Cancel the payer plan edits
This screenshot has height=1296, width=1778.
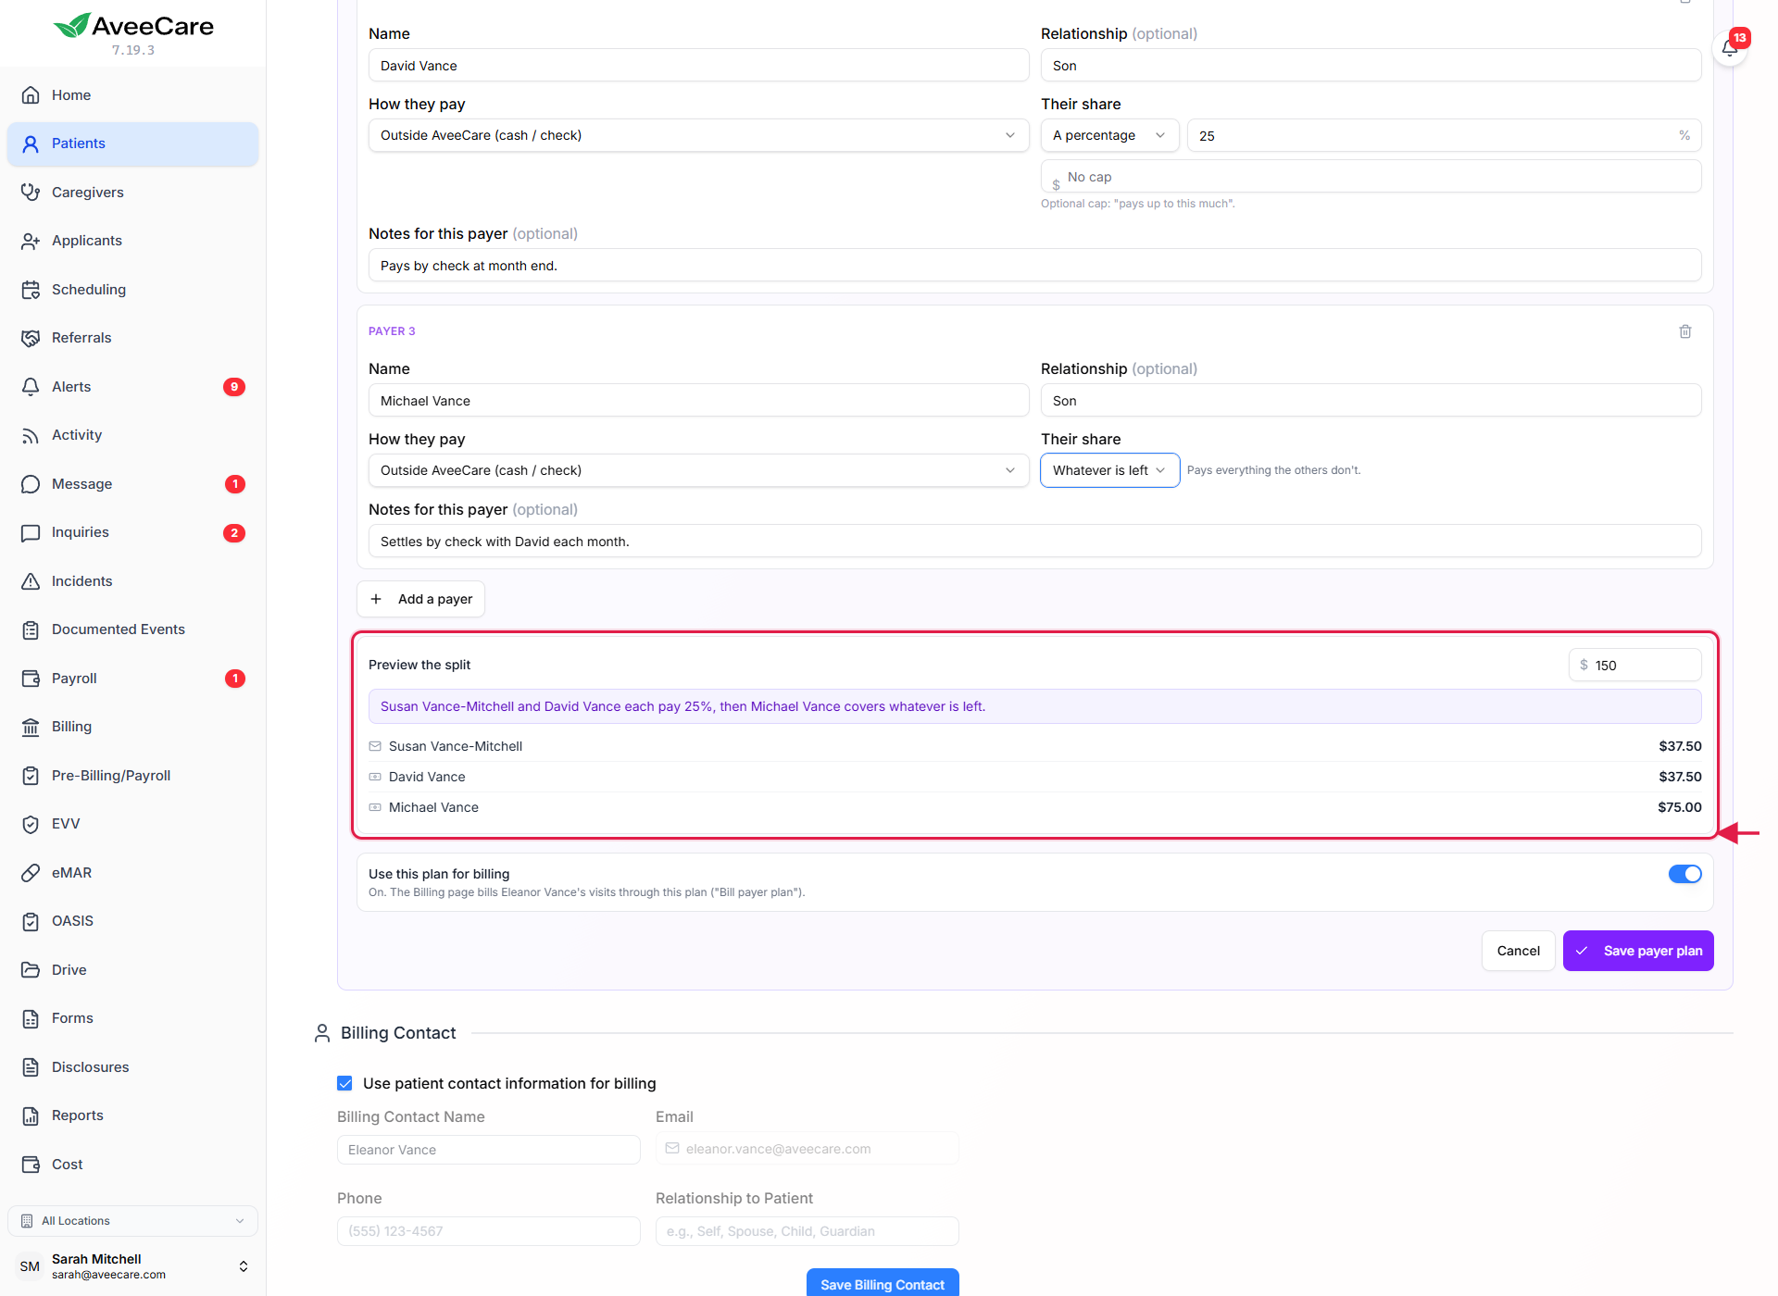pos(1518,951)
